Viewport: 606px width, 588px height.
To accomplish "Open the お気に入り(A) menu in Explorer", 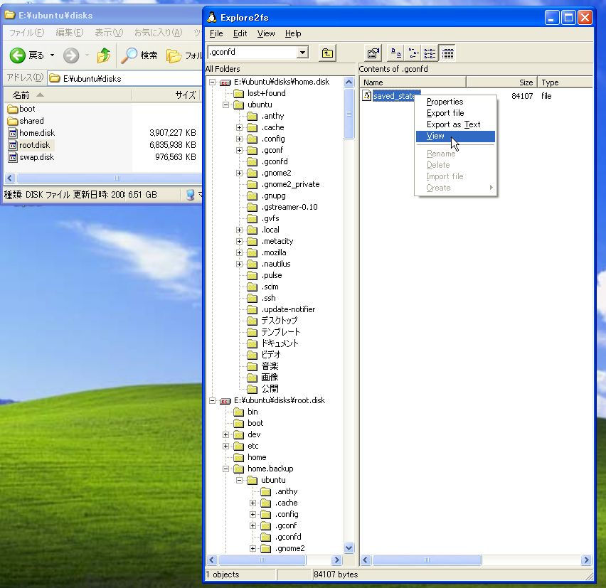I will pos(158,33).
